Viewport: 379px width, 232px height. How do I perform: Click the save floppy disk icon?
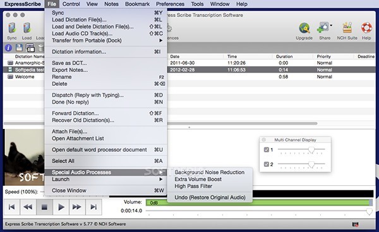[20, 47]
